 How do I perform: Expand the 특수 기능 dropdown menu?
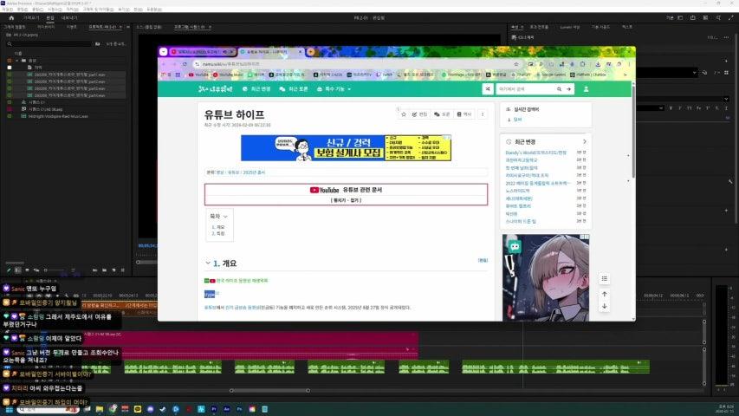click(332, 88)
